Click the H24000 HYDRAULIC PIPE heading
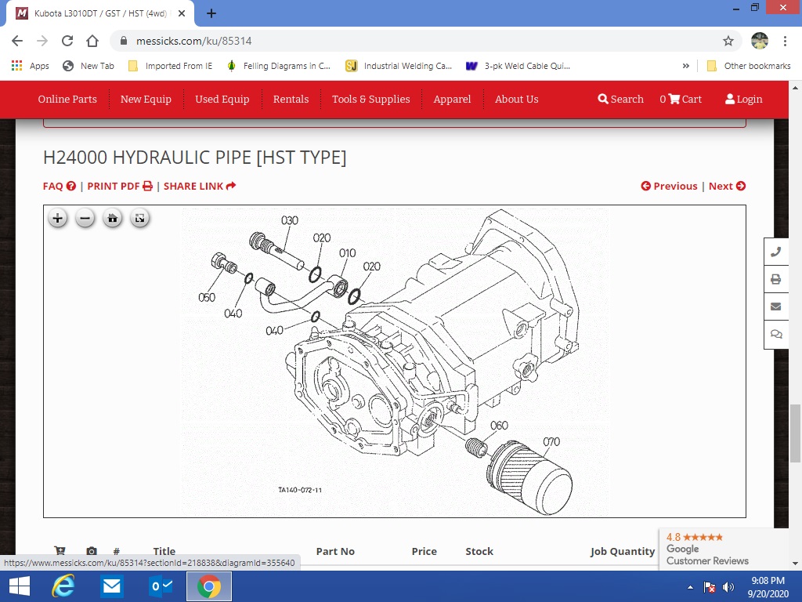802x602 pixels. (194, 158)
